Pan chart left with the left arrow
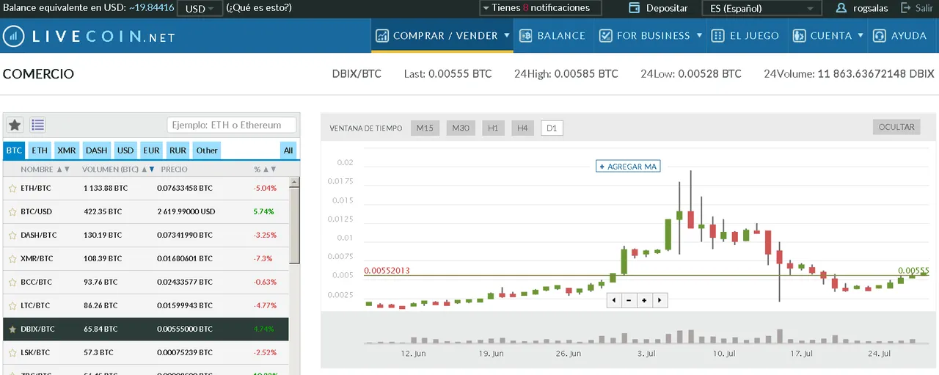Viewport: 939px width, 375px height. 615,300
